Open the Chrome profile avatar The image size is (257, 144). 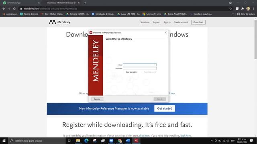[x=248, y=9]
